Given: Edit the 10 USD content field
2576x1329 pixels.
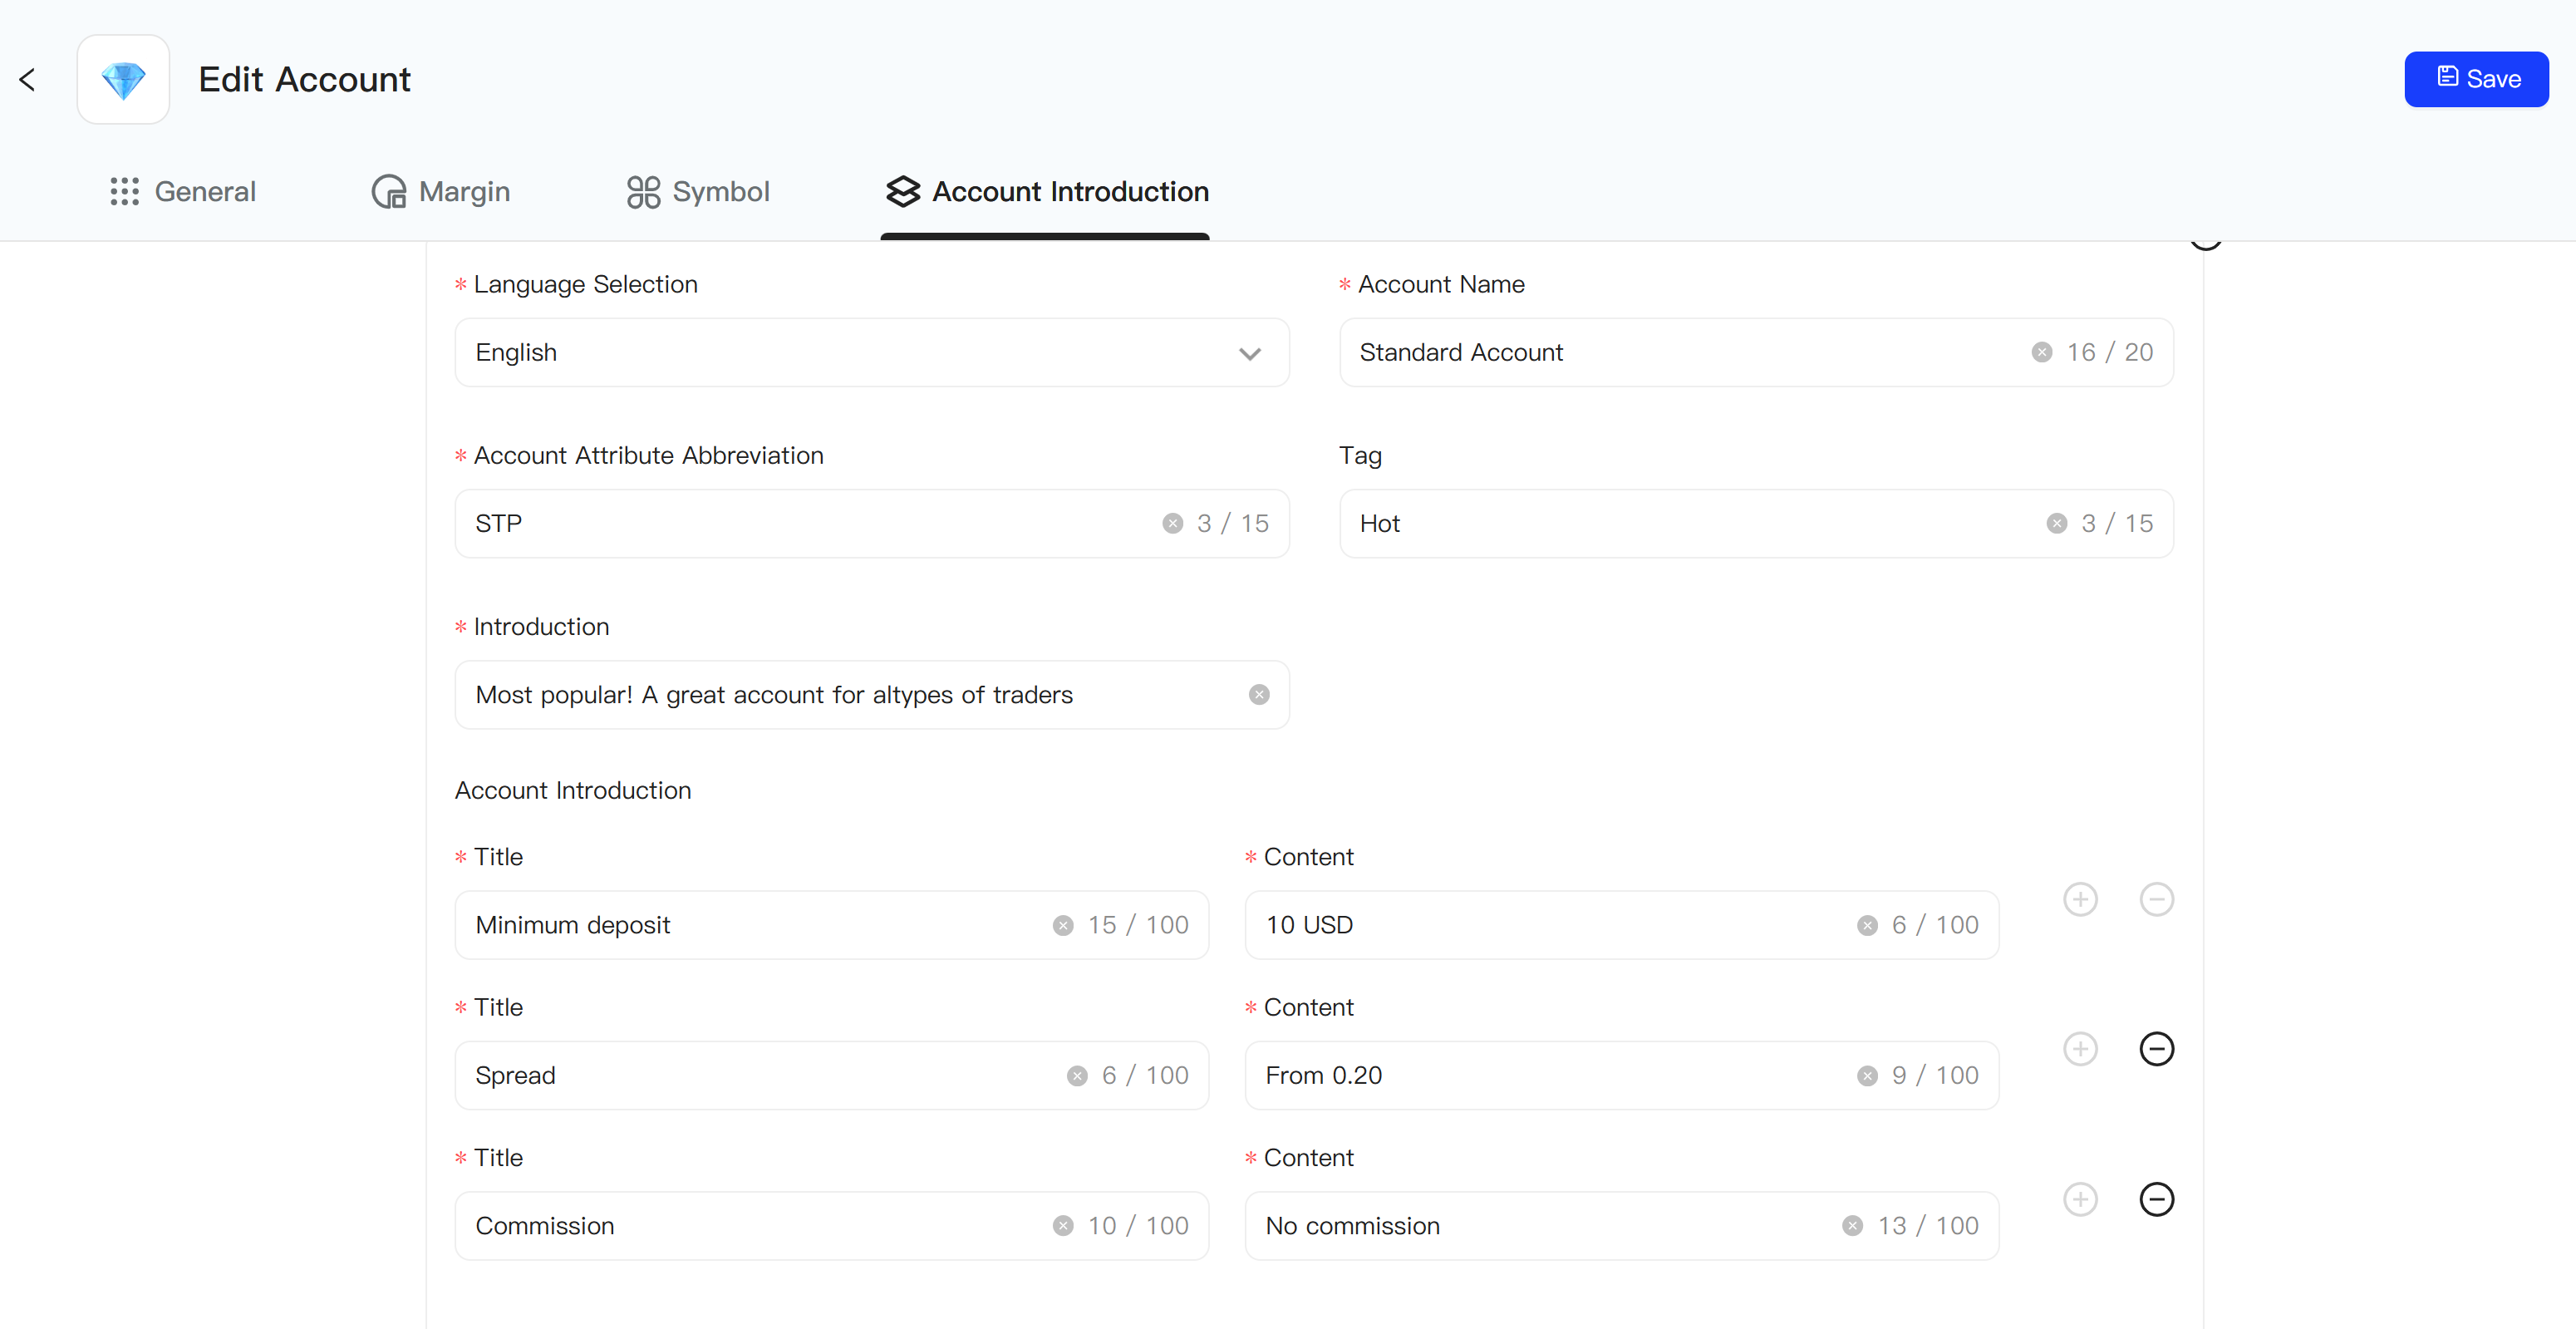Looking at the screenshot, I should 1622,926.
